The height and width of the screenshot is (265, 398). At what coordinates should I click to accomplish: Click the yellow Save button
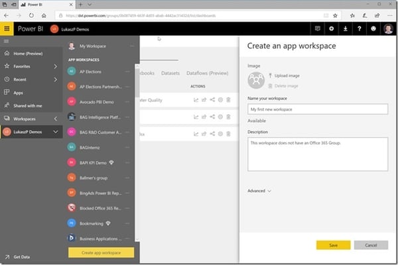(333, 245)
